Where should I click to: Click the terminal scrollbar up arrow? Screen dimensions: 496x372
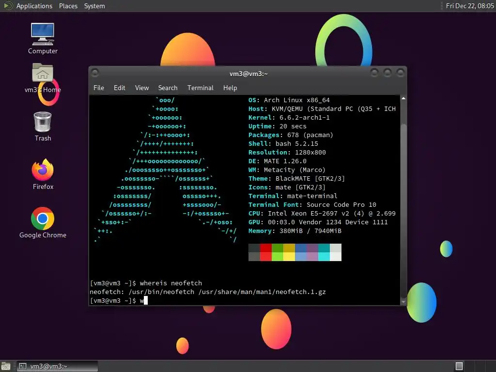pyautogui.click(x=403, y=98)
